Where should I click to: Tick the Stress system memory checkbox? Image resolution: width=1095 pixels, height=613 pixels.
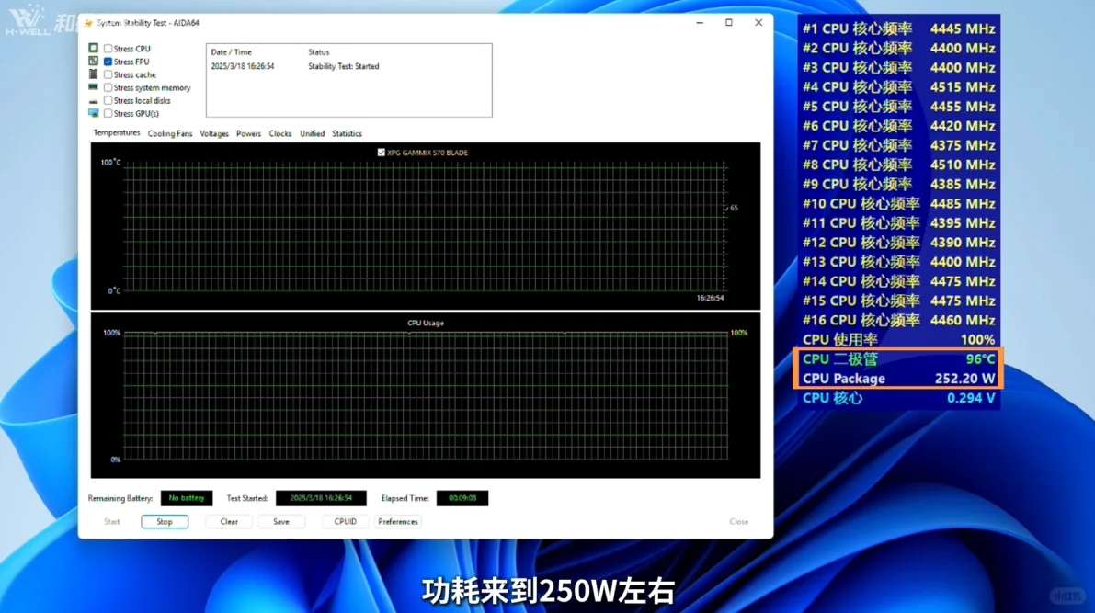[x=108, y=88]
